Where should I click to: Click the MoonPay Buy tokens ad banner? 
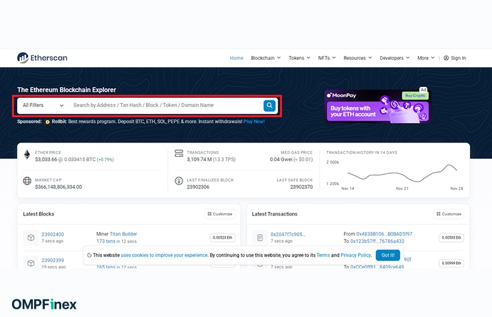pyautogui.click(x=377, y=106)
